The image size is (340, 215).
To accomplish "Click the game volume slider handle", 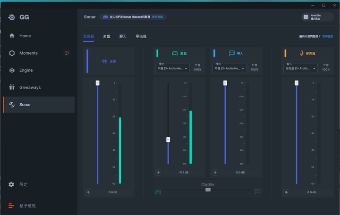I will pyautogui.click(x=168, y=140).
